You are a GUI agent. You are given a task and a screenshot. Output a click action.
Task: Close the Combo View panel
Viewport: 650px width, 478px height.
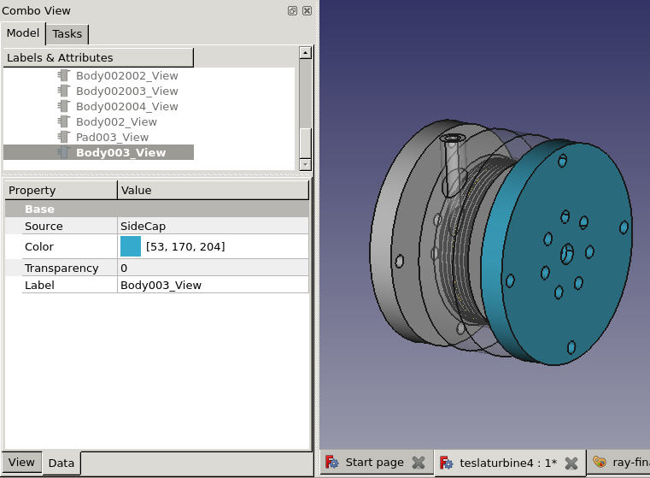click(307, 11)
